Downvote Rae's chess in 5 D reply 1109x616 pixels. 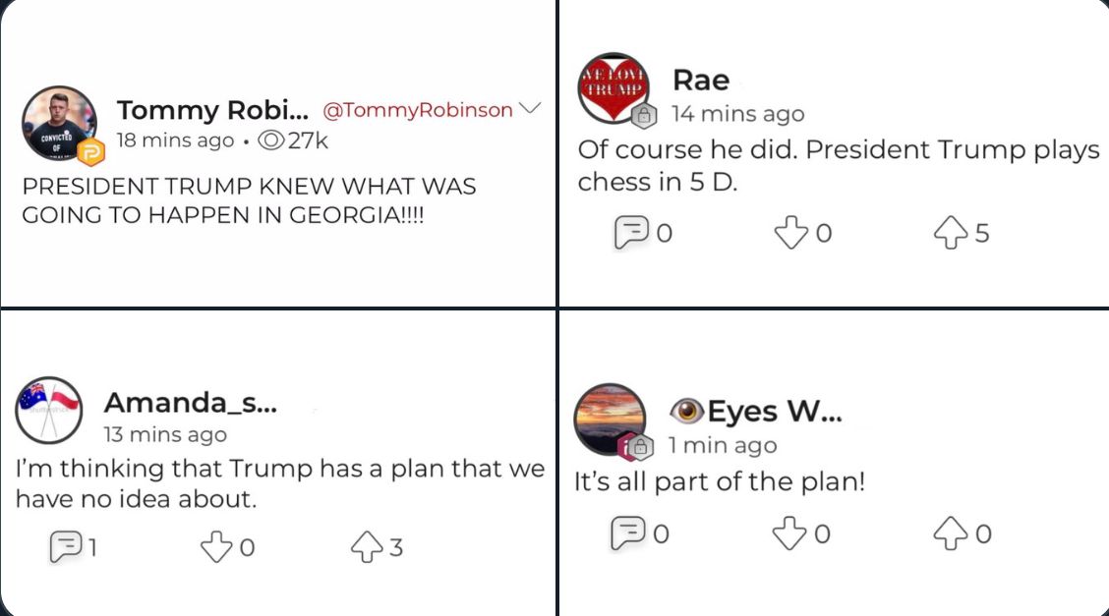pos(790,233)
